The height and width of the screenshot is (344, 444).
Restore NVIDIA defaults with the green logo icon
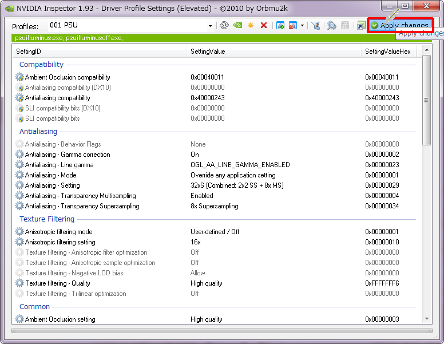click(x=237, y=26)
